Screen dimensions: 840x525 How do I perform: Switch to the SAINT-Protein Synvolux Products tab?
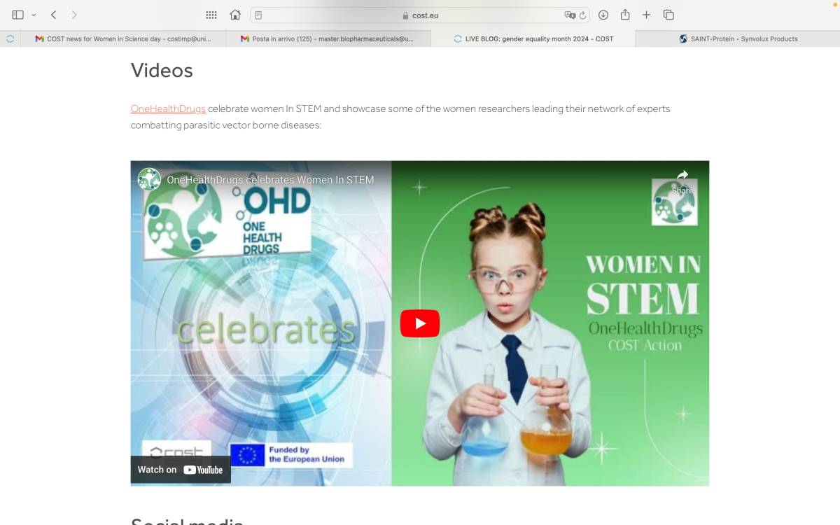click(740, 38)
